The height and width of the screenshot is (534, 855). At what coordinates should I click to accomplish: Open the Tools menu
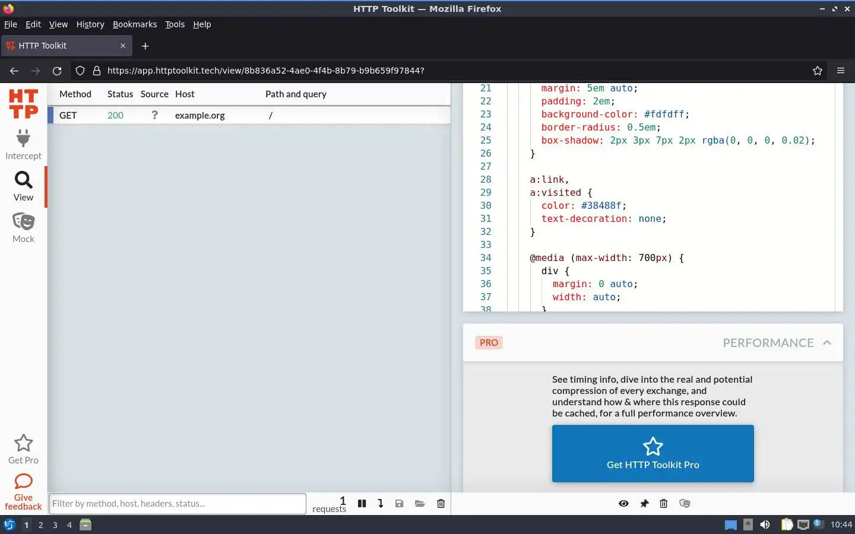tap(175, 24)
